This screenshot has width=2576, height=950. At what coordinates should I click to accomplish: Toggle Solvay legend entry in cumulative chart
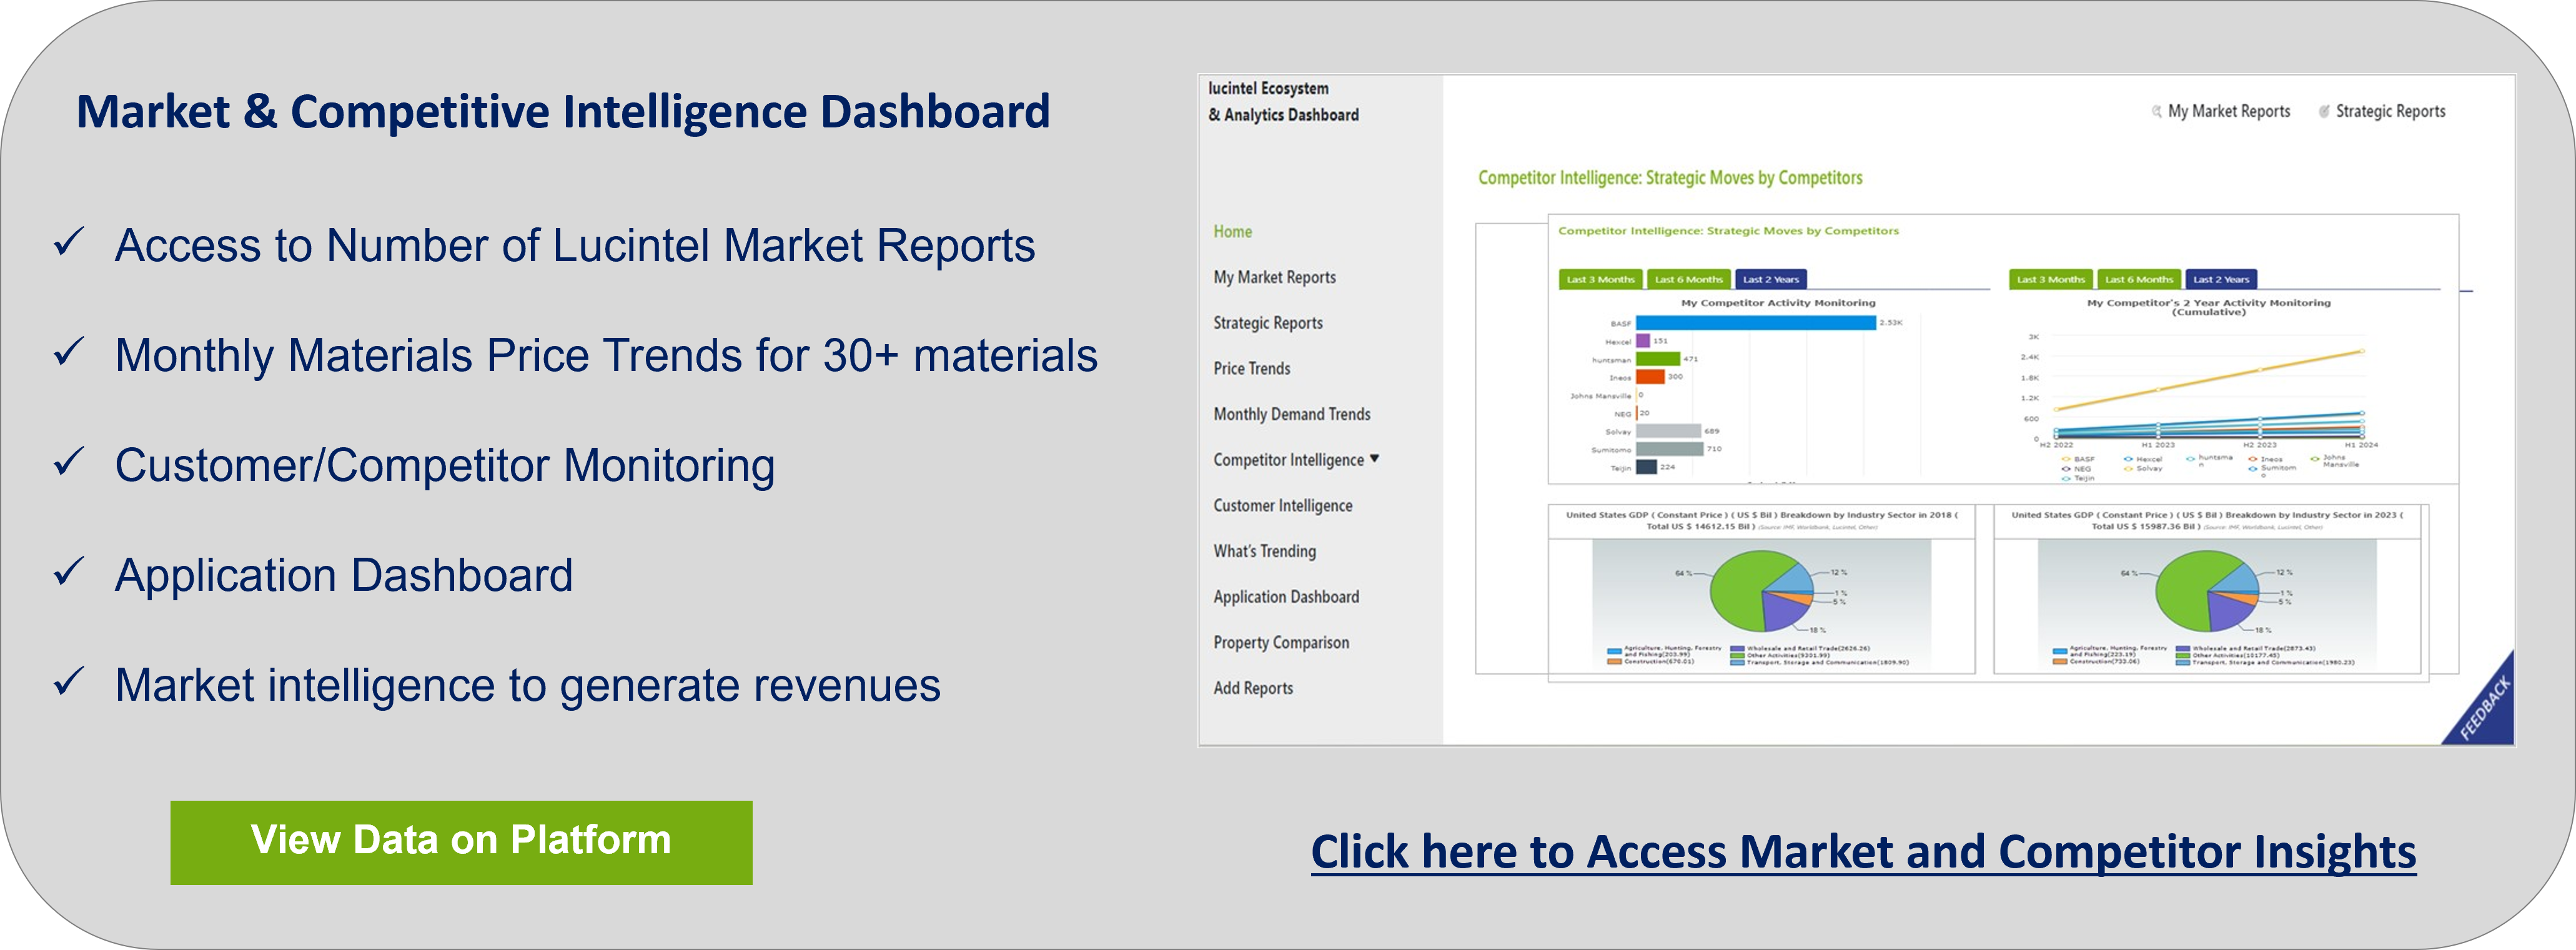coord(2143,468)
